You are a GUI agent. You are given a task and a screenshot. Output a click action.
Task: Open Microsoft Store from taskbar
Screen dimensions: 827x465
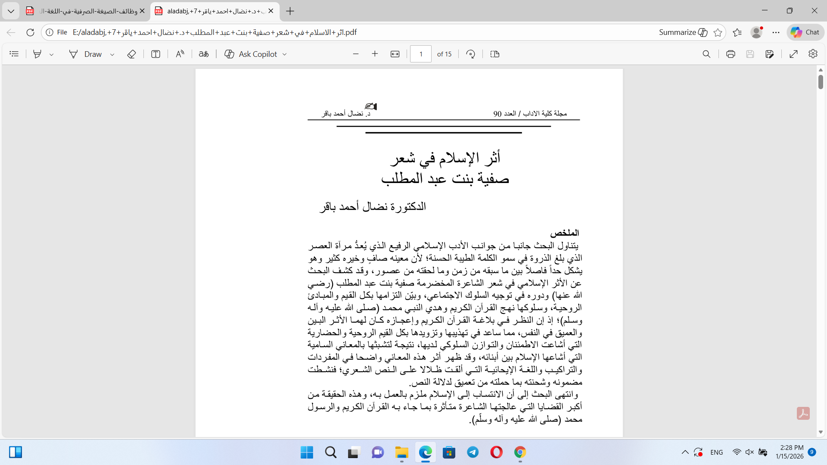[449, 453]
